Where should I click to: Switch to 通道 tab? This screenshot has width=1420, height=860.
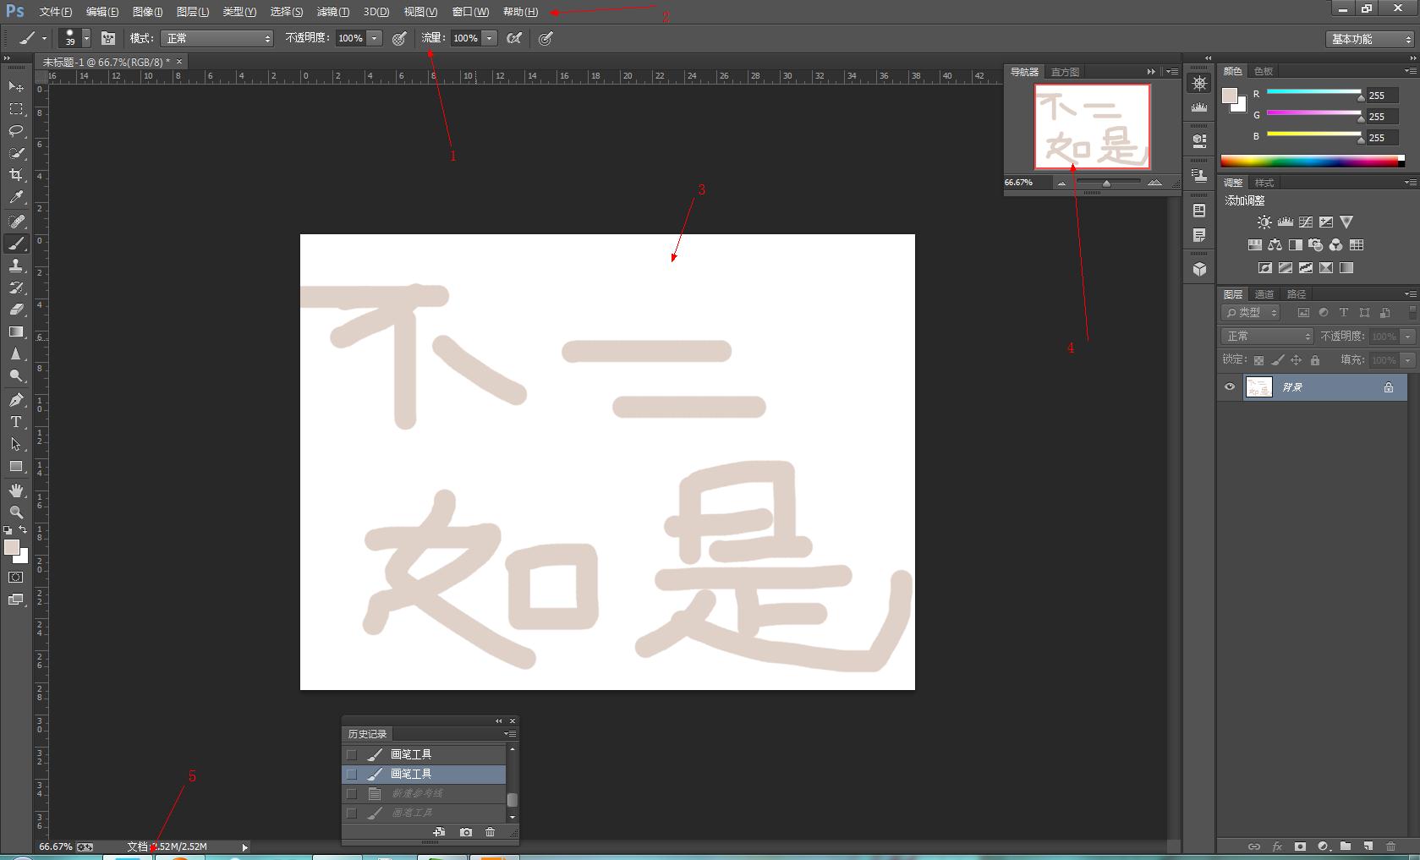click(x=1264, y=294)
